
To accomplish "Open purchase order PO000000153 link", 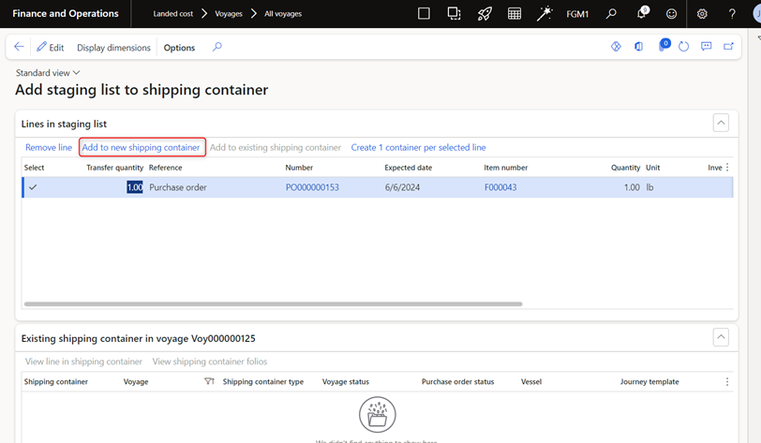I will [x=312, y=187].
